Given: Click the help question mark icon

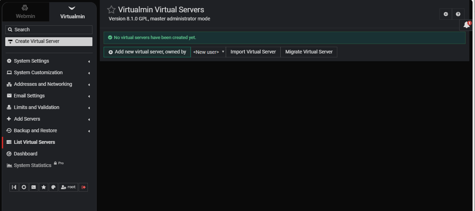Looking at the screenshot, I should (458, 14).
